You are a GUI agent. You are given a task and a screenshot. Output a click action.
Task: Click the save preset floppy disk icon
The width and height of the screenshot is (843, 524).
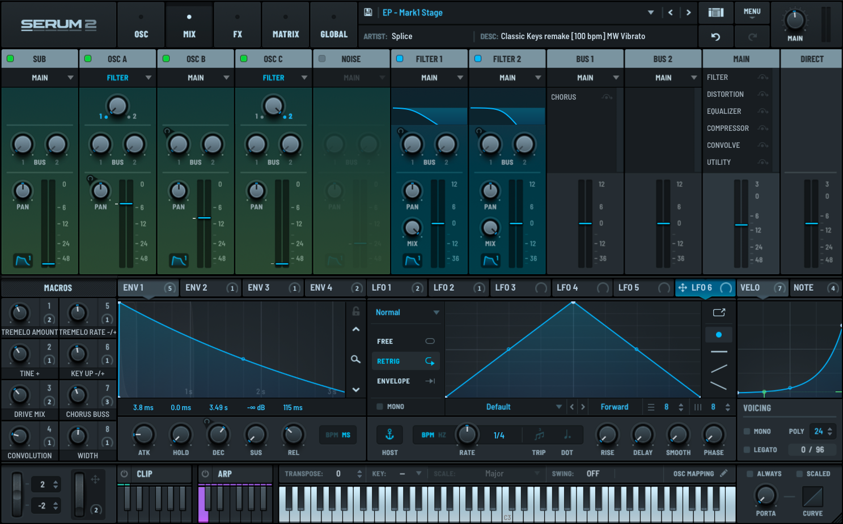368,12
